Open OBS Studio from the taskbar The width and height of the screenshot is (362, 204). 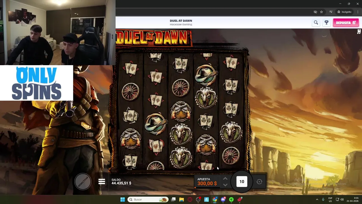click(198, 199)
